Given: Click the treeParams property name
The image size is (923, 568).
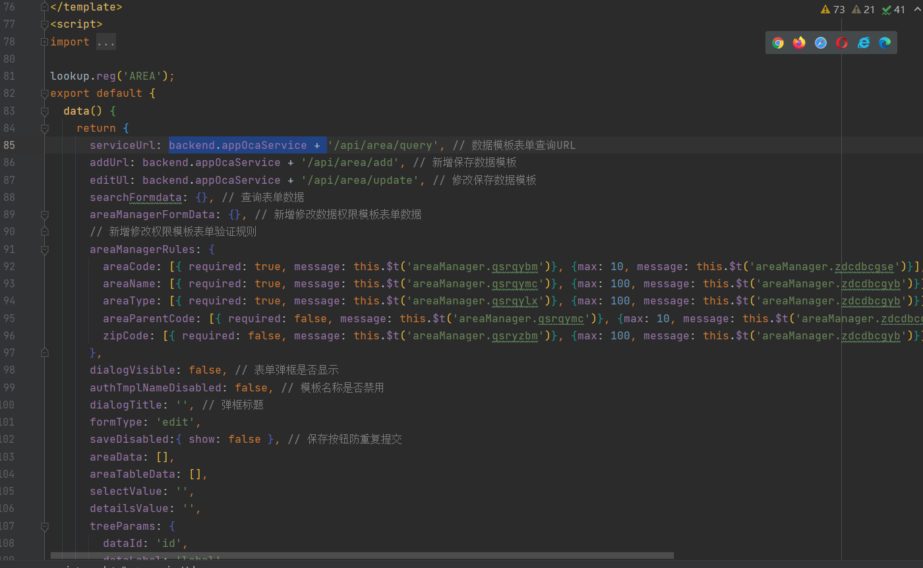Looking at the screenshot, I should [123, 526].
